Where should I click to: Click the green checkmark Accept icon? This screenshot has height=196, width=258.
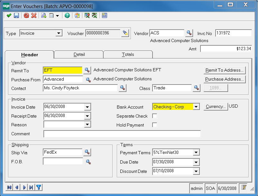[9, 15]
